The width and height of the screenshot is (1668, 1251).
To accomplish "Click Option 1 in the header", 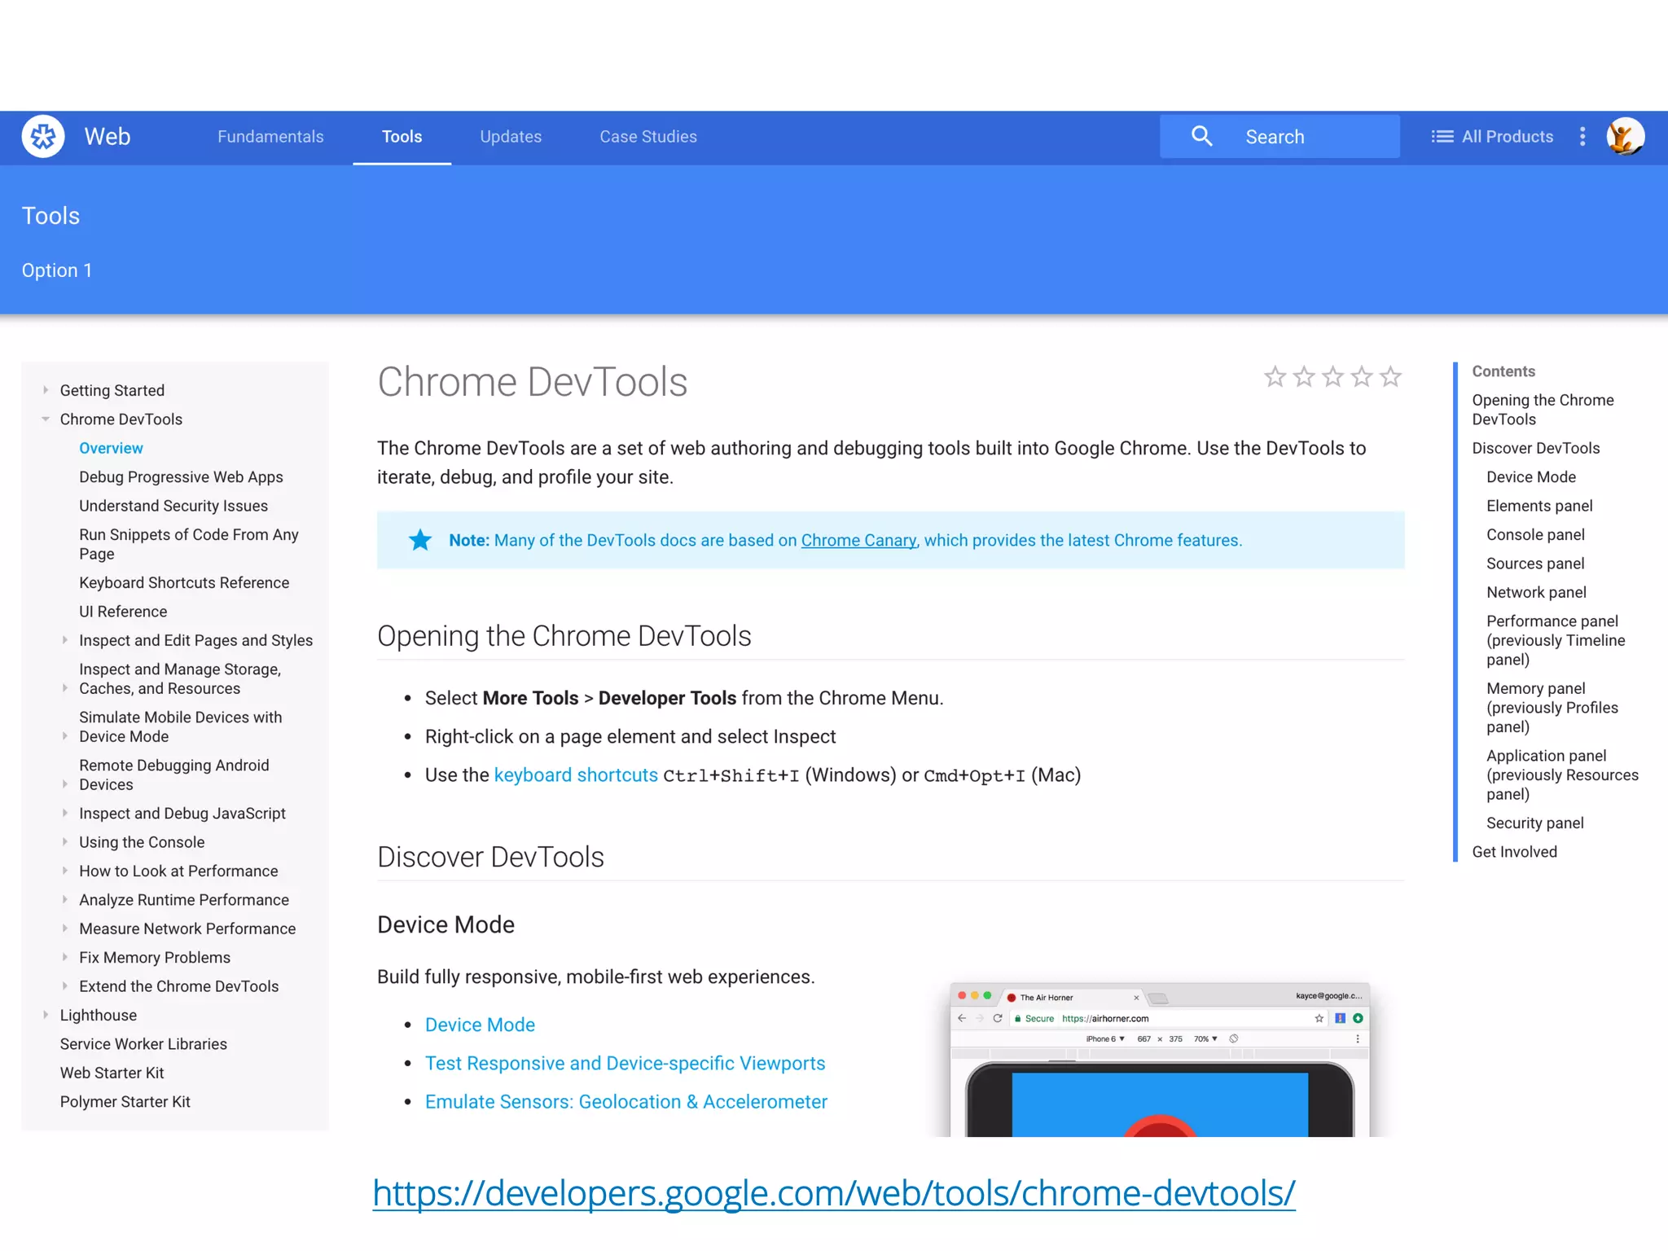I will point(57,270).
